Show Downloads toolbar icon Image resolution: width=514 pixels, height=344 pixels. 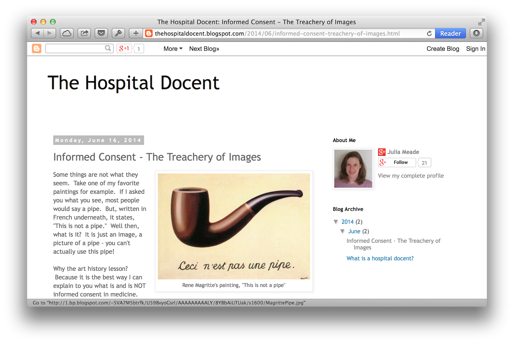476,33
